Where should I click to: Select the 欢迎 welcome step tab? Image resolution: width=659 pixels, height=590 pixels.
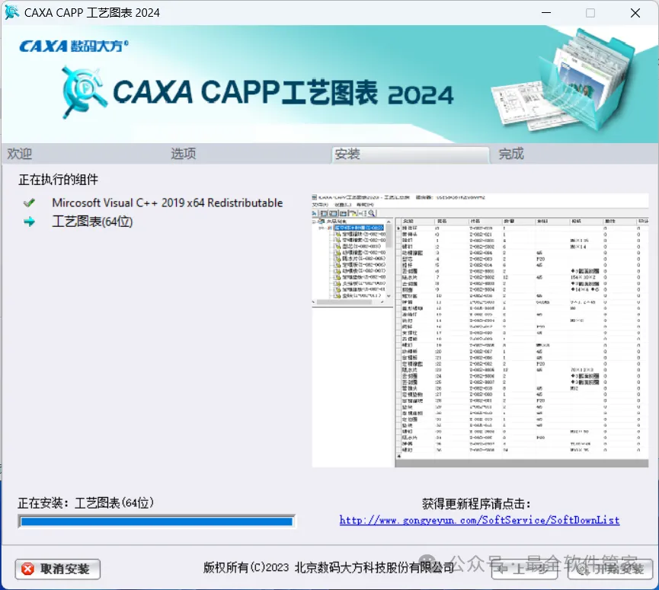[19, 154]
